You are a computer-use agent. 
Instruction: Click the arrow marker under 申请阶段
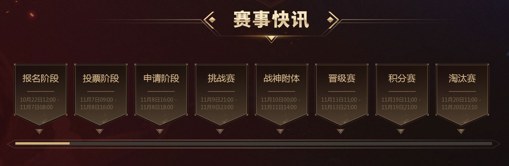pyautogui.click(x=160, y=131)
